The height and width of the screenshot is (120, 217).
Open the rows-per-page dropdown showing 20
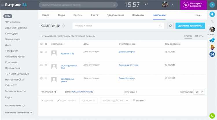click(x=199, y=92)
